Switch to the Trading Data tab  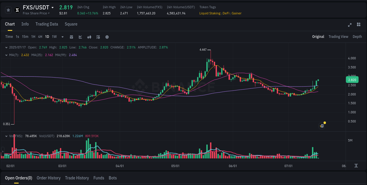(x=47, y=24)
